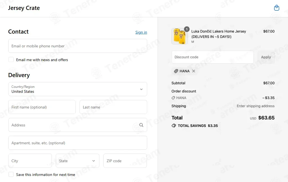Focus the City field
The height and width of the screenshot is (182, 288).
pyautogui.click(x=30, y=161)
